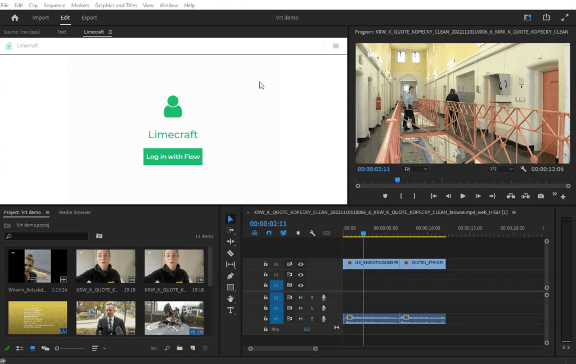Toggle snap in timeline
Image resolution: width=576 pixels, height=364 pixels.
[x=269, y=233]
